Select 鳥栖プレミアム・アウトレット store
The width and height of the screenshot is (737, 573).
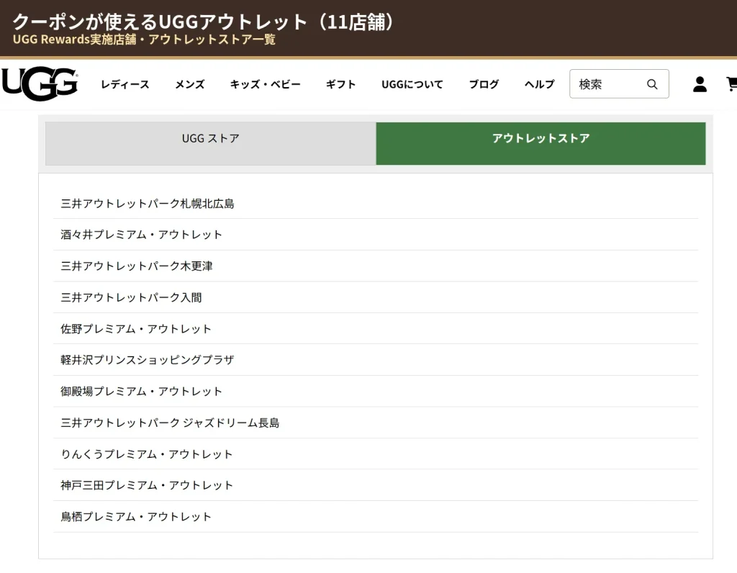(x=376, y=517)
